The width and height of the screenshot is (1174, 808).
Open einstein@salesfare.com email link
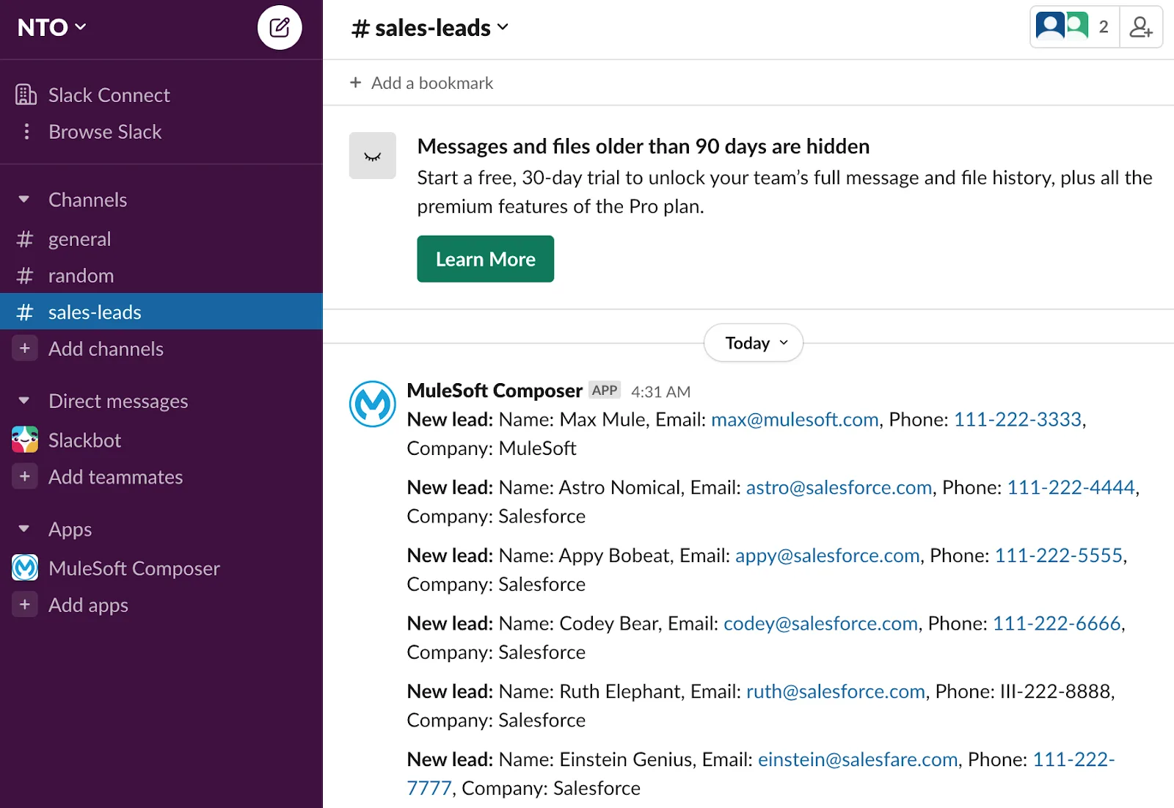coord(858,760)
